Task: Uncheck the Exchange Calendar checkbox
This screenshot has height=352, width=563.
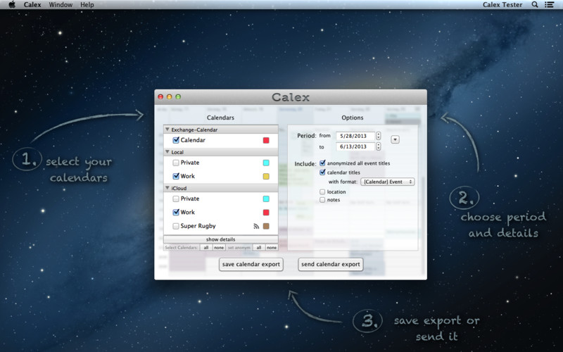Action: point(176,140)
